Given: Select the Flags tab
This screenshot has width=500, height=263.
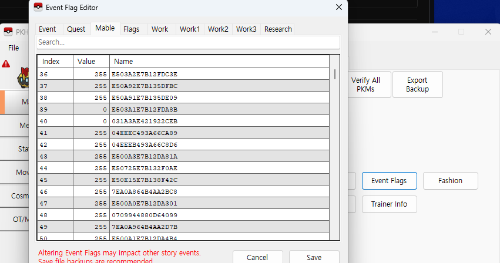Looking at the screenshot, I should pos(131,29).
